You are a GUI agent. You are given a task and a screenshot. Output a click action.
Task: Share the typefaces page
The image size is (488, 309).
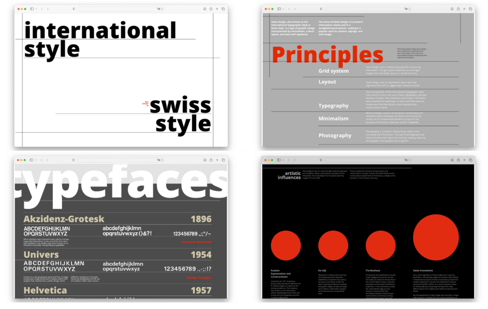pos(211,160)
